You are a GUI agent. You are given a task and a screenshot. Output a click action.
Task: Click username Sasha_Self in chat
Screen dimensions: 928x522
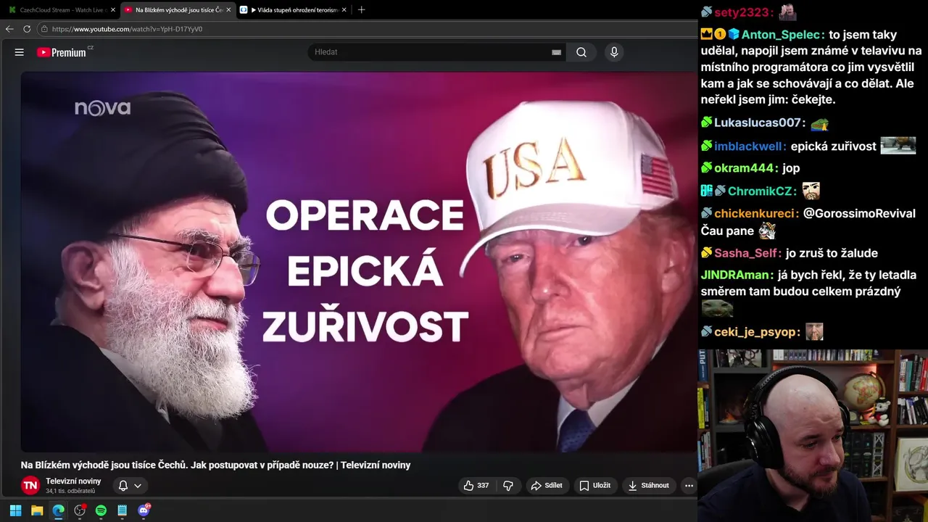tap(745, 253)
